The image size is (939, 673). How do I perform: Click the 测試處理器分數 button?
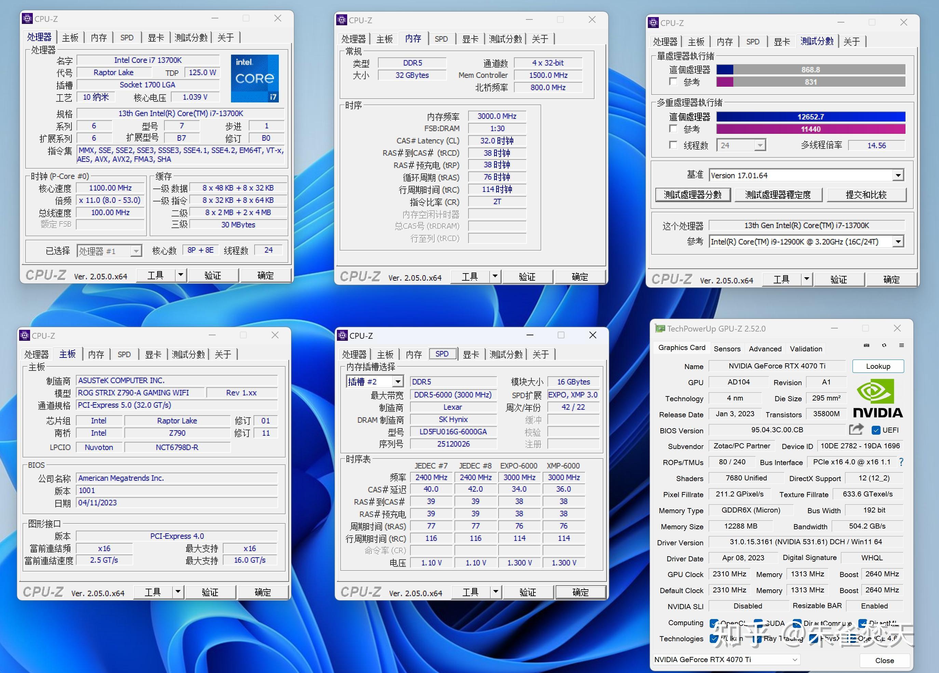(x=693, y=195)
